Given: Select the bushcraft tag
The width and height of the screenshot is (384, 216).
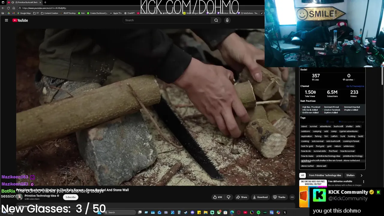Looking at the screenshot, I should (338, 126).
